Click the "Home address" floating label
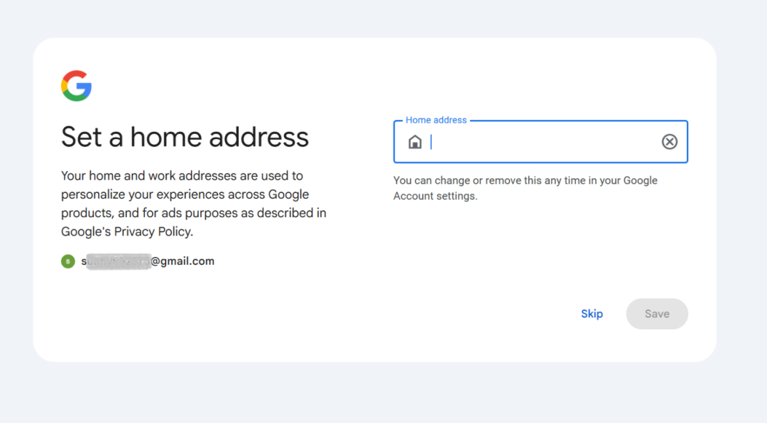767x423 pixels. (x=435, y=119)
